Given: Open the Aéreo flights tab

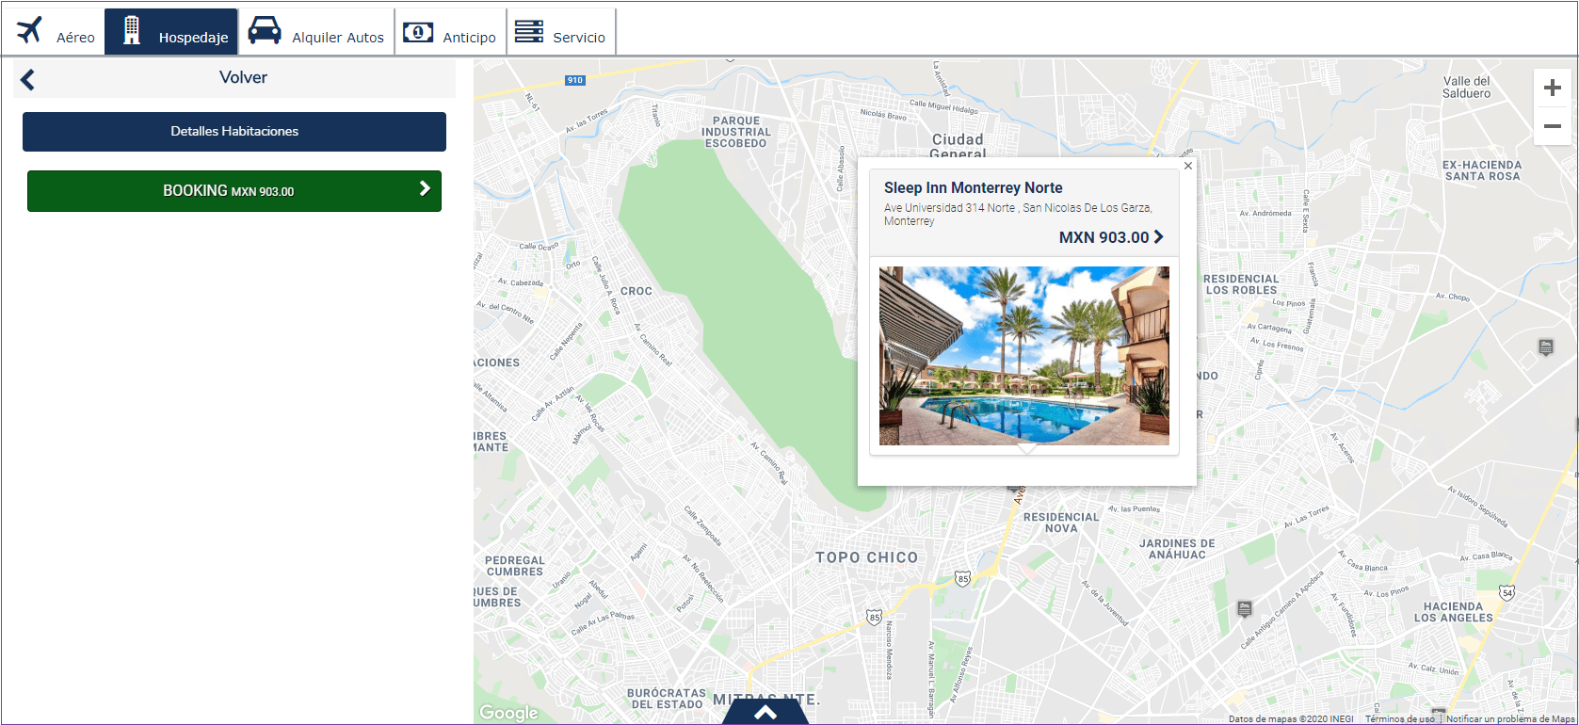Looking at the screenshot, I should 55,32.
